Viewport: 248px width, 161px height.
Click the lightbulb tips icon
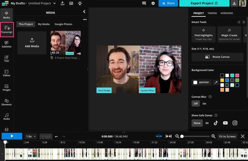[80, 3]
